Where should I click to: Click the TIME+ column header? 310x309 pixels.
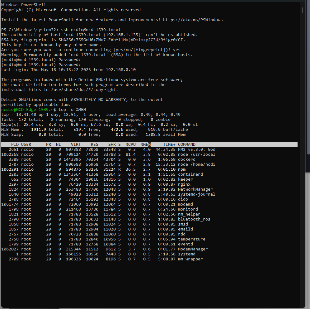169,145
